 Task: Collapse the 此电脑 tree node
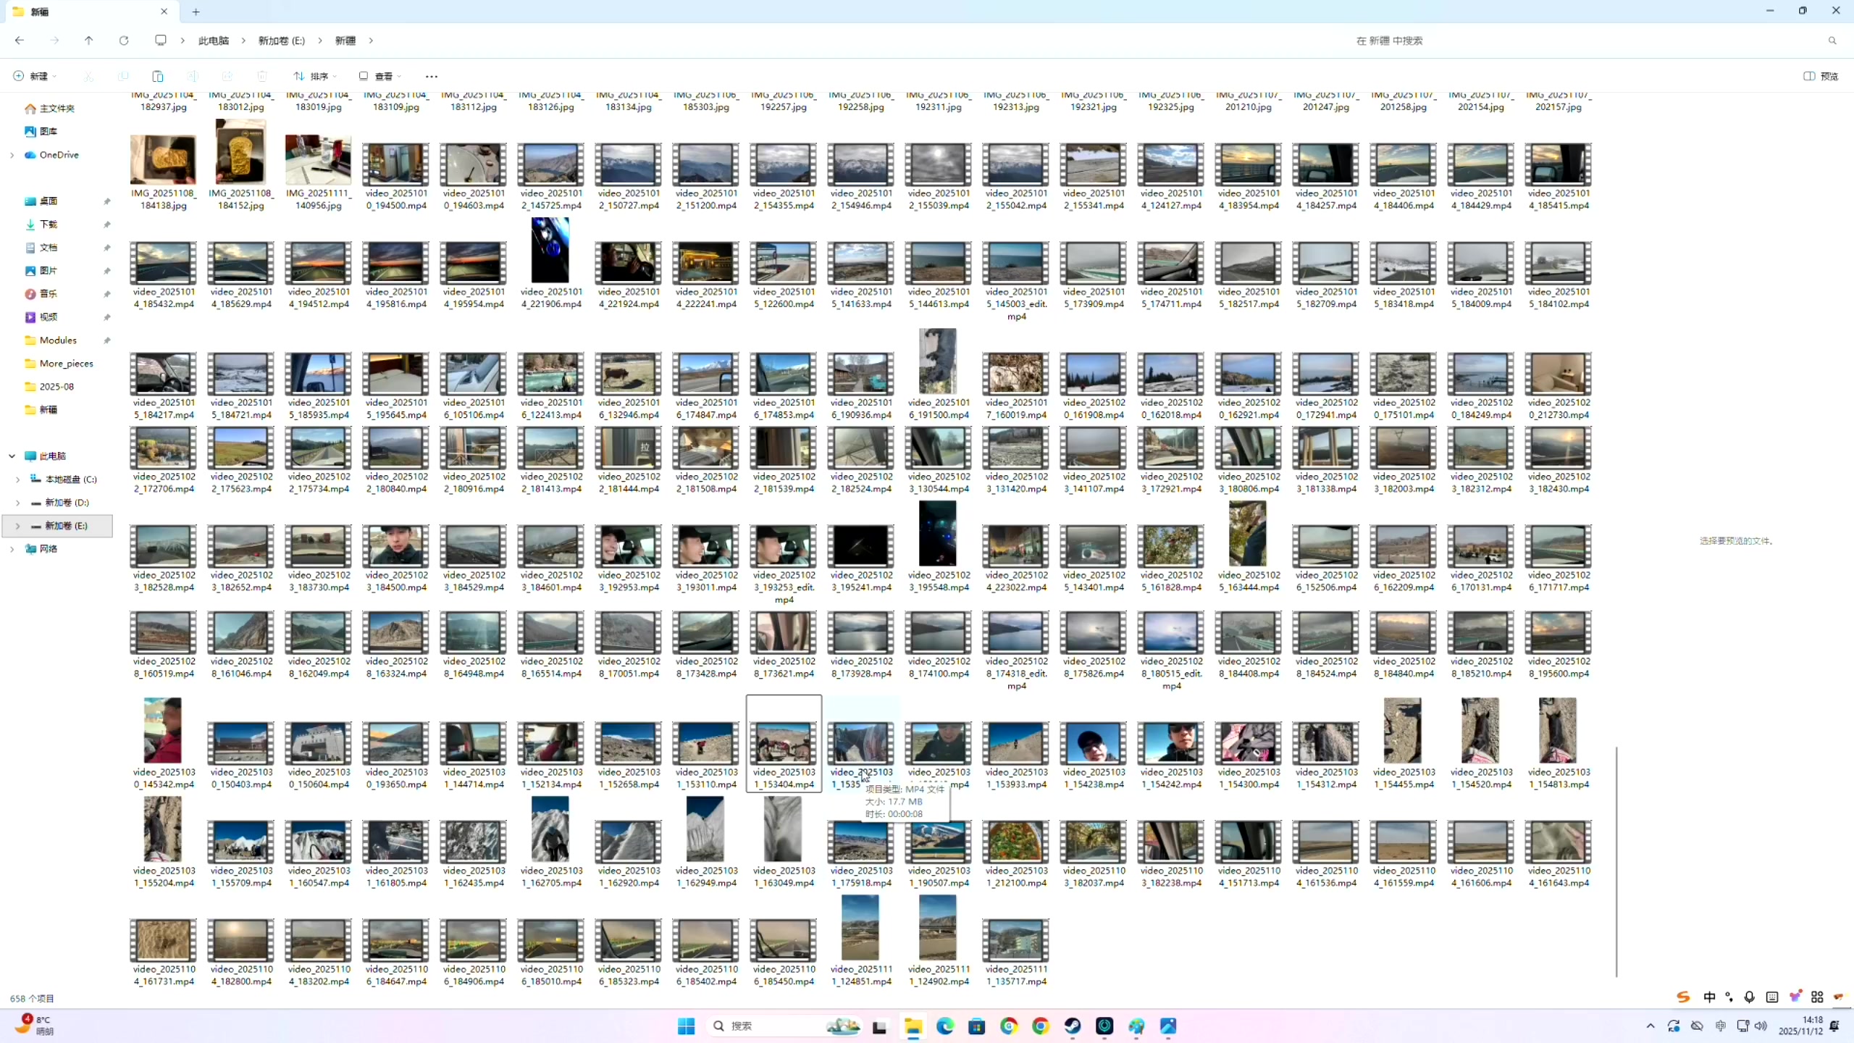pyautogui.click(x=12, y=456)
